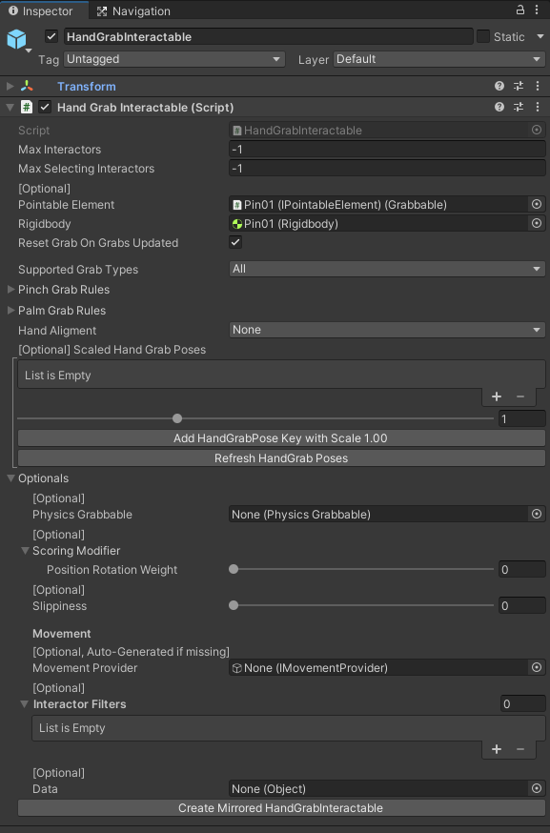Image resolution: width=550 pixels, height=833 pixels.
Task: Expand the Transform component
Action: [10, 86]
